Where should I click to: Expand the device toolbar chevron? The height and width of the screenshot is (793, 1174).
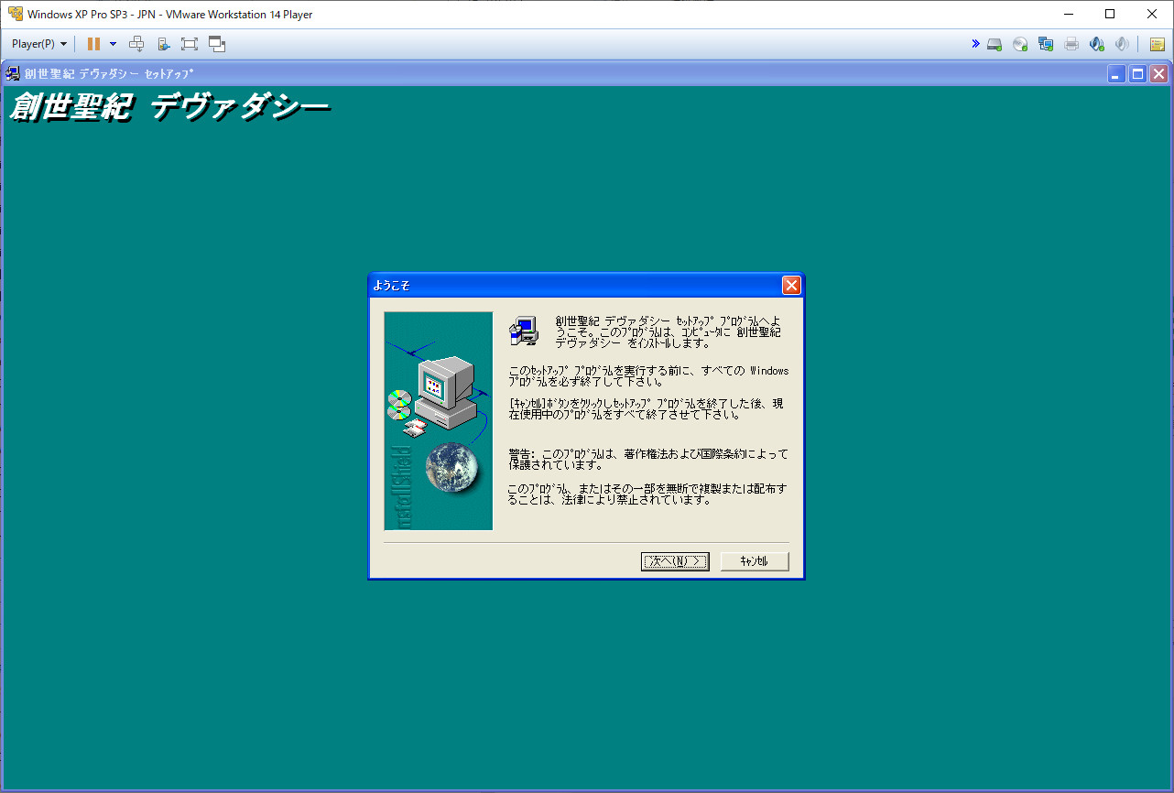tap(976, 44)
